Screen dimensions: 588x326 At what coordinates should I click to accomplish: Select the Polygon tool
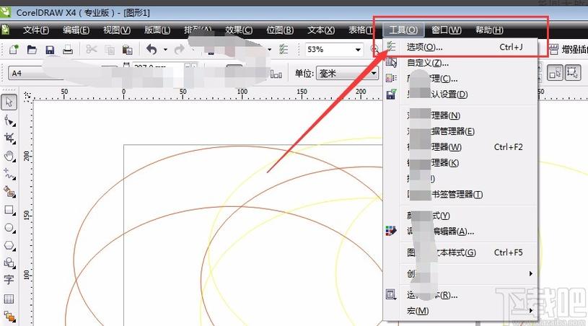[9, 246]
